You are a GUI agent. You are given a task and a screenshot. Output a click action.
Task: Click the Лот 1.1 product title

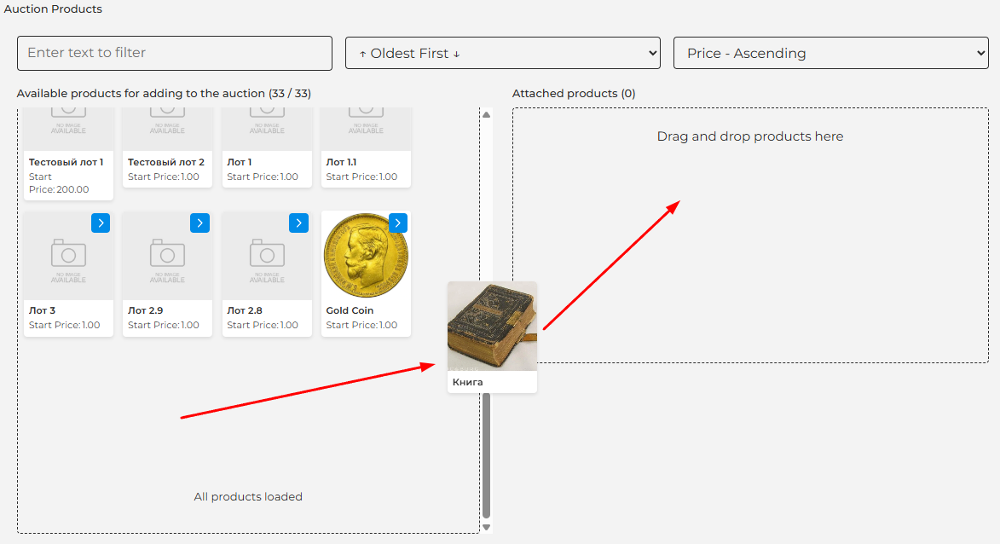342,162
